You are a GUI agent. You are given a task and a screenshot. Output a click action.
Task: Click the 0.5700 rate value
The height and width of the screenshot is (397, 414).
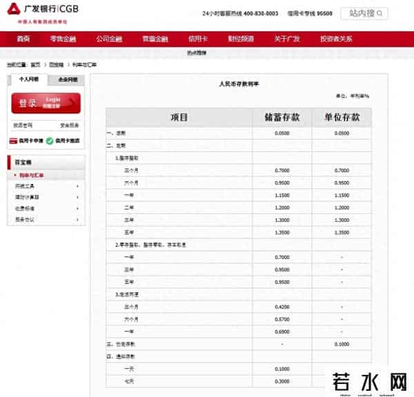click(x=282, y=319)
